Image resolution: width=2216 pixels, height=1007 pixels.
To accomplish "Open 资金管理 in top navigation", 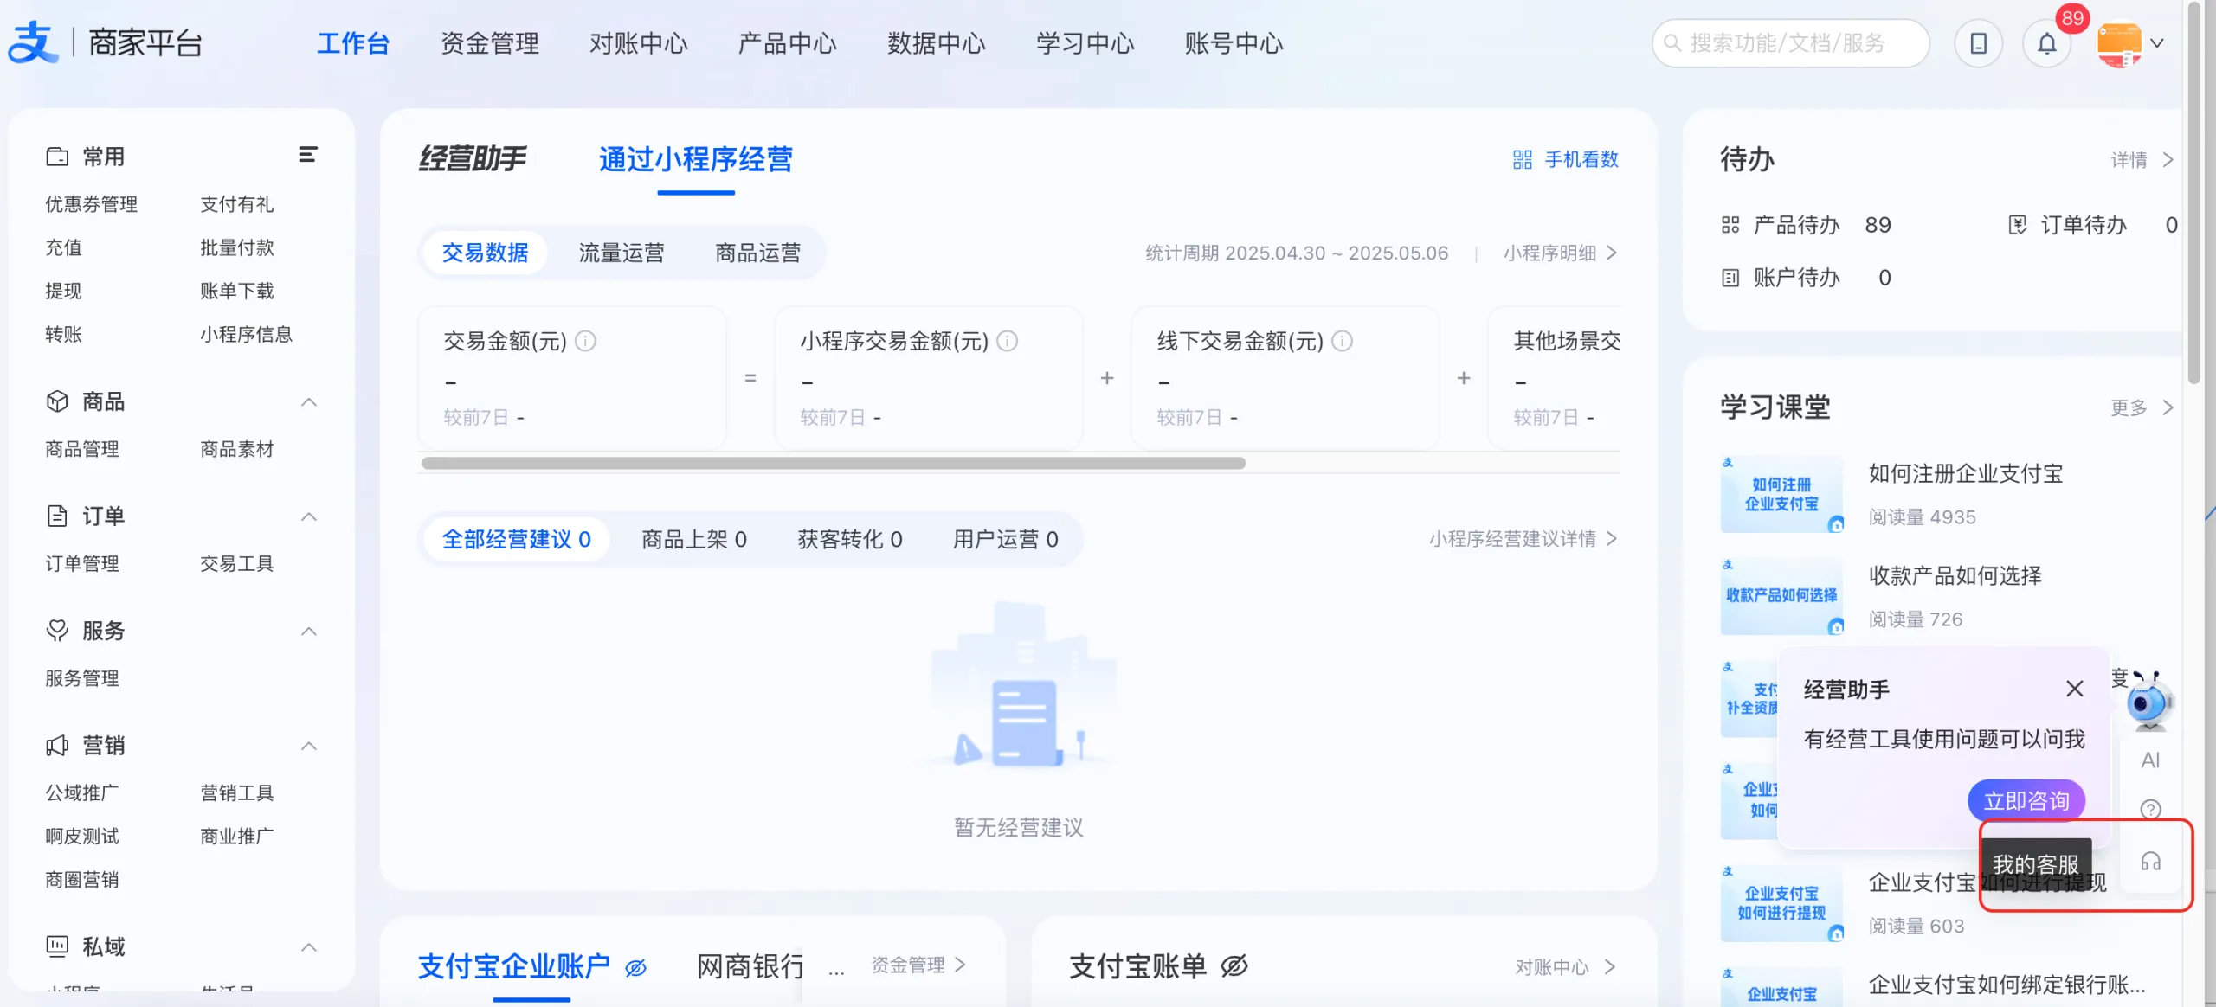I will [489, 43].
